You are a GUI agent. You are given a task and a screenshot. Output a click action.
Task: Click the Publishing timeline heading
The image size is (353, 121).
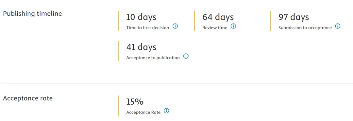point(32,13)
